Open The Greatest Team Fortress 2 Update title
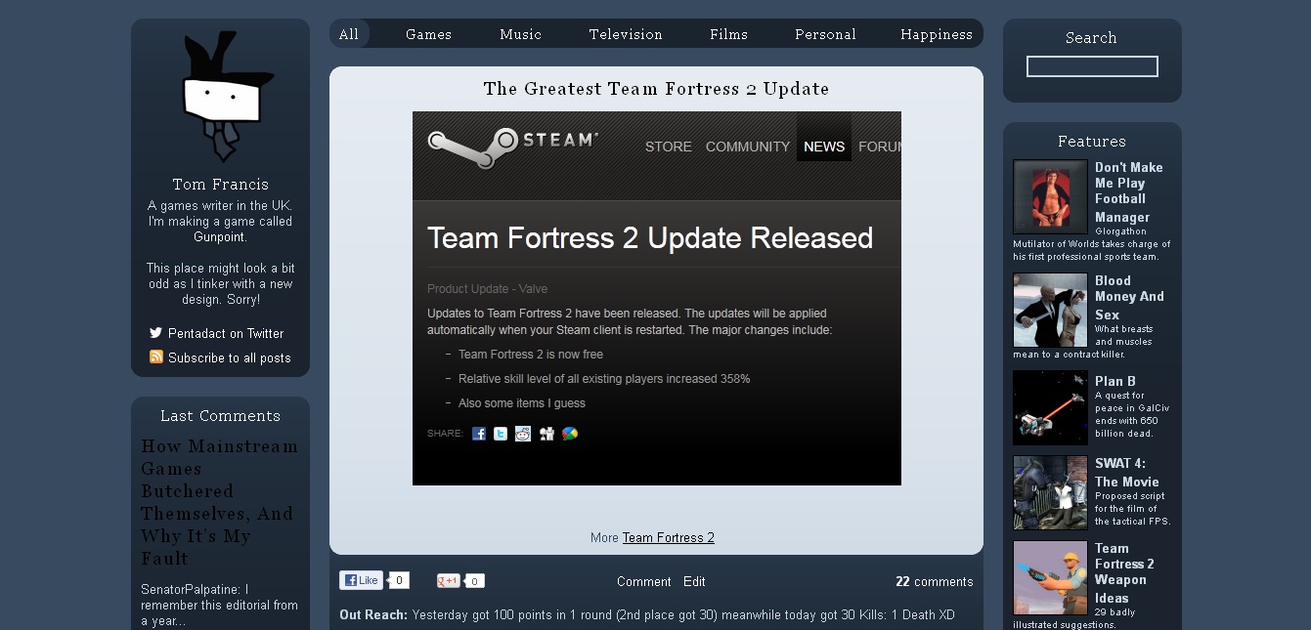 tap(656, 89)
